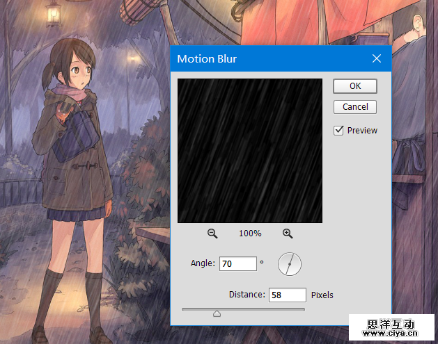
Task: Click the Motion Blur title bar
Action: (265, 59)
